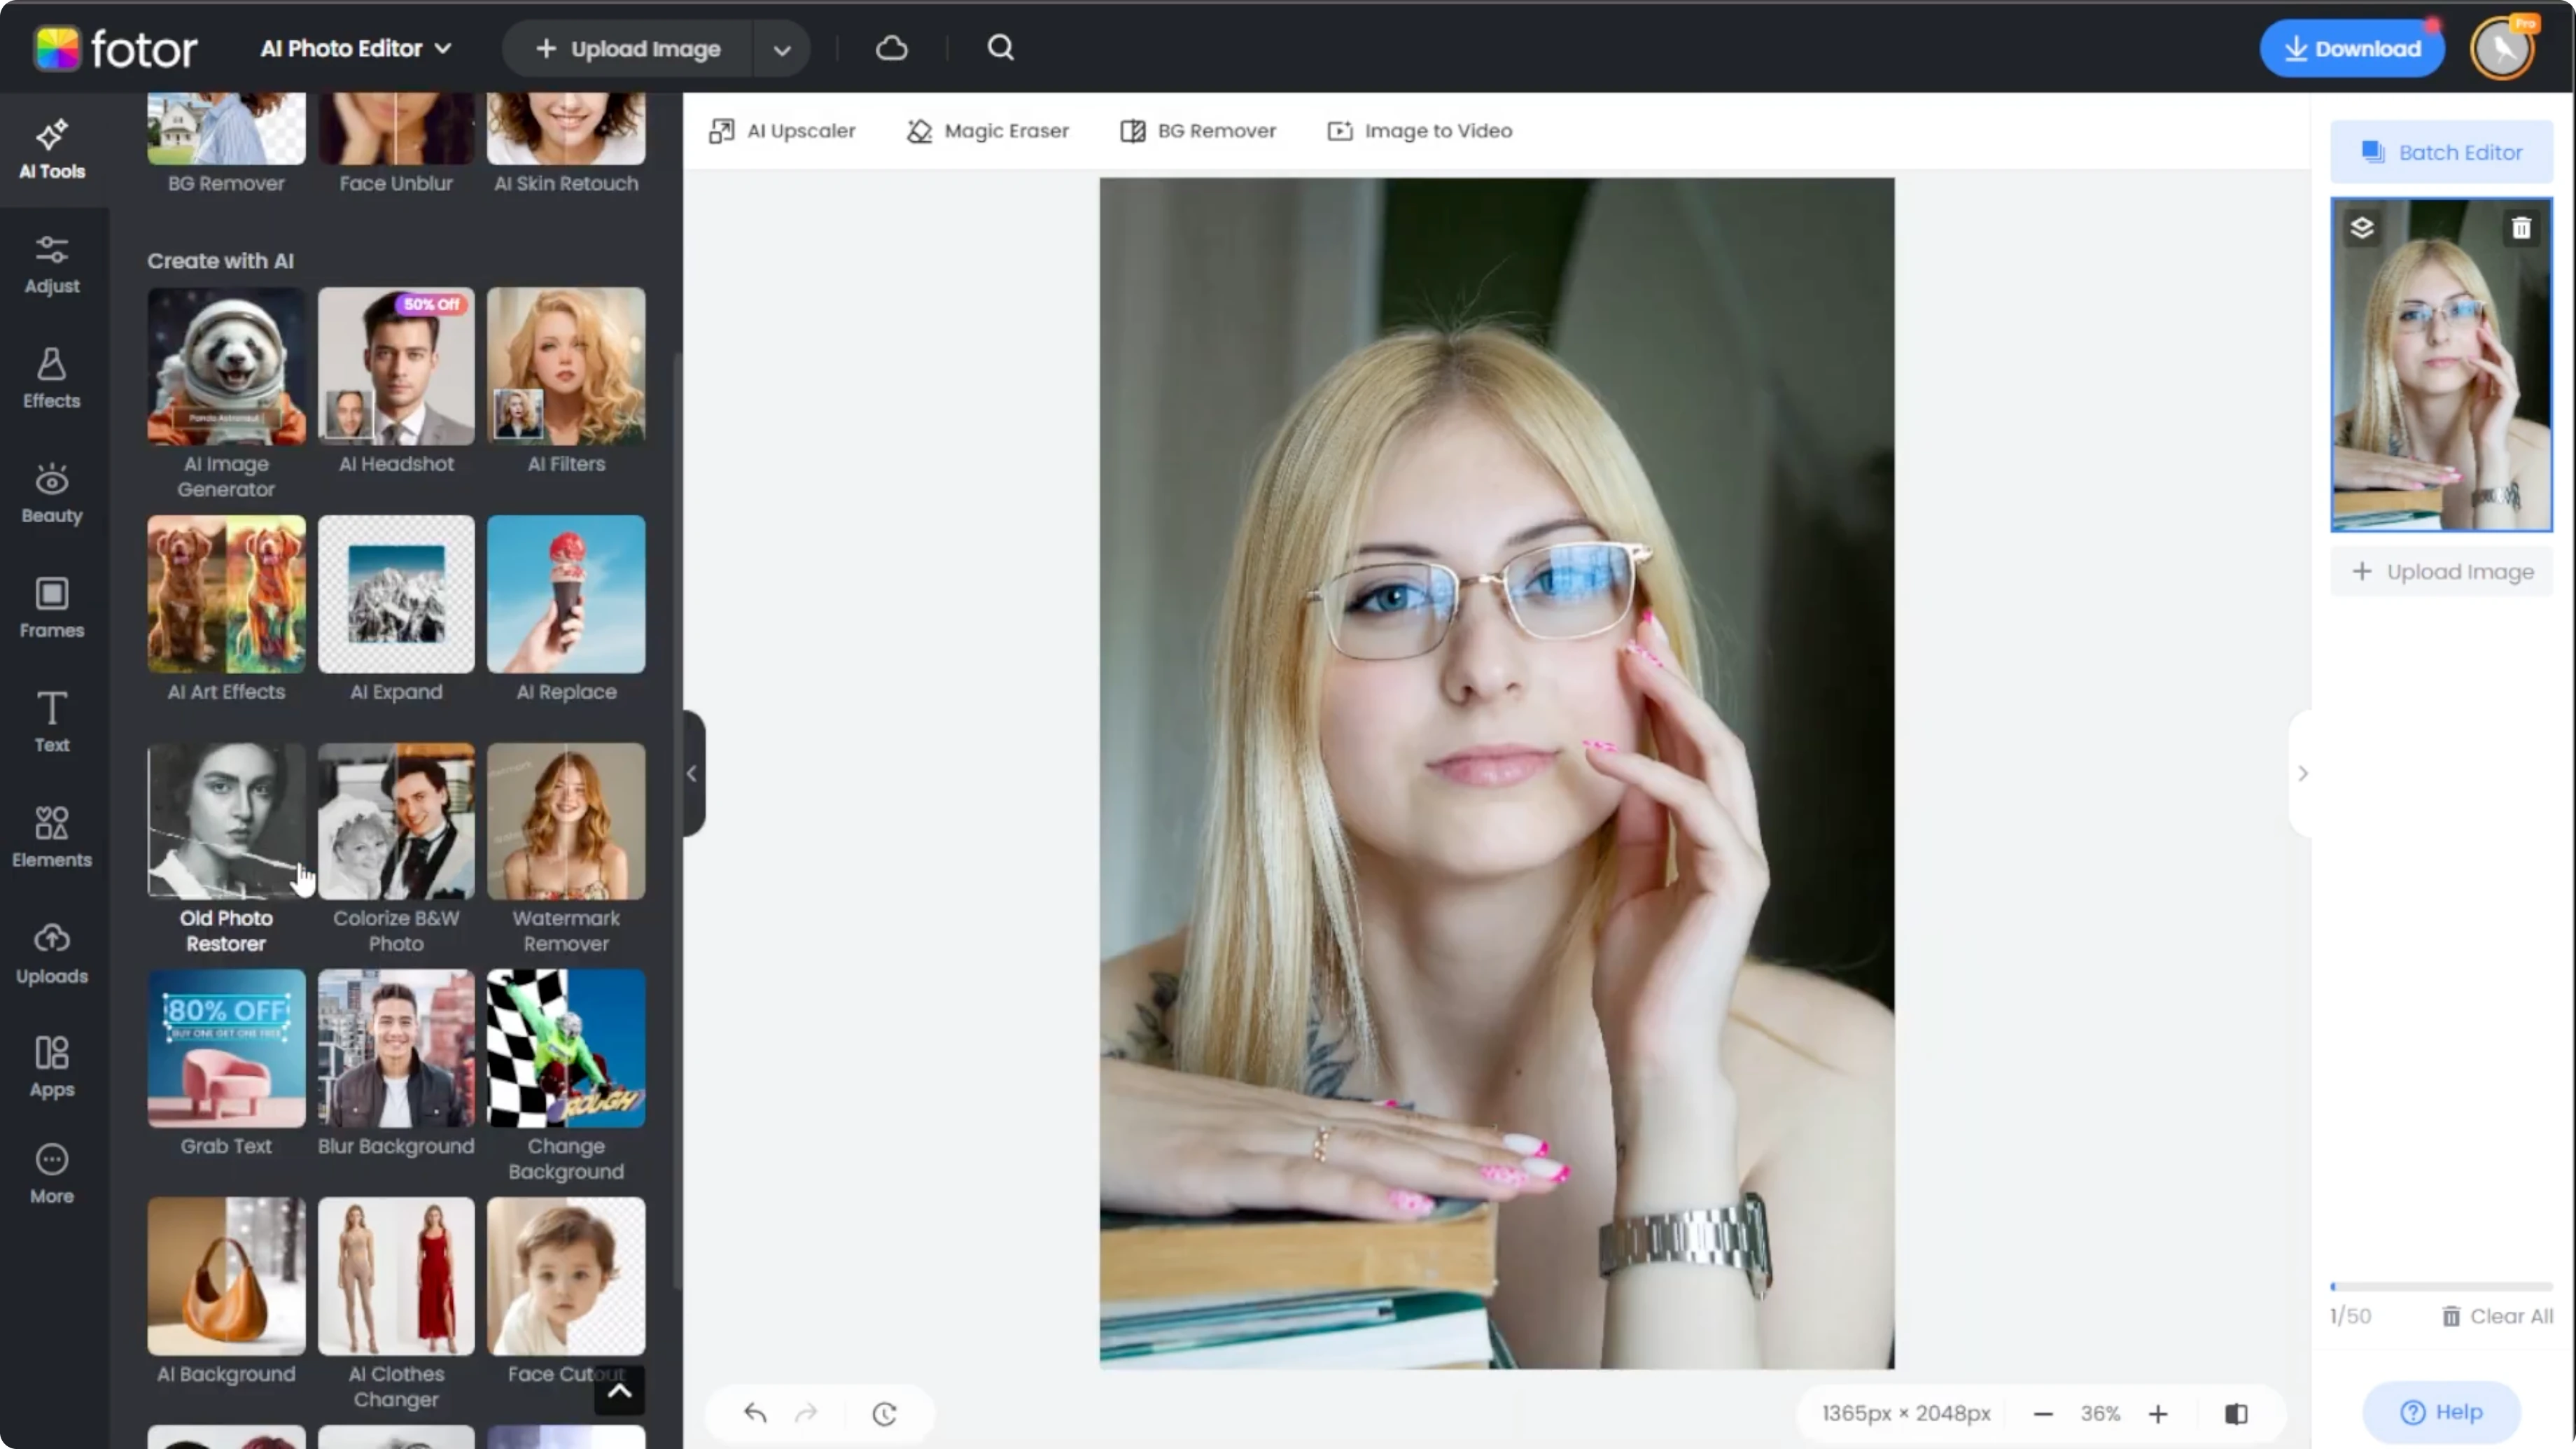This screenshot has height=1449, width=2576.
Task: Open the Blur Background tool
Action: point(396,1063)
